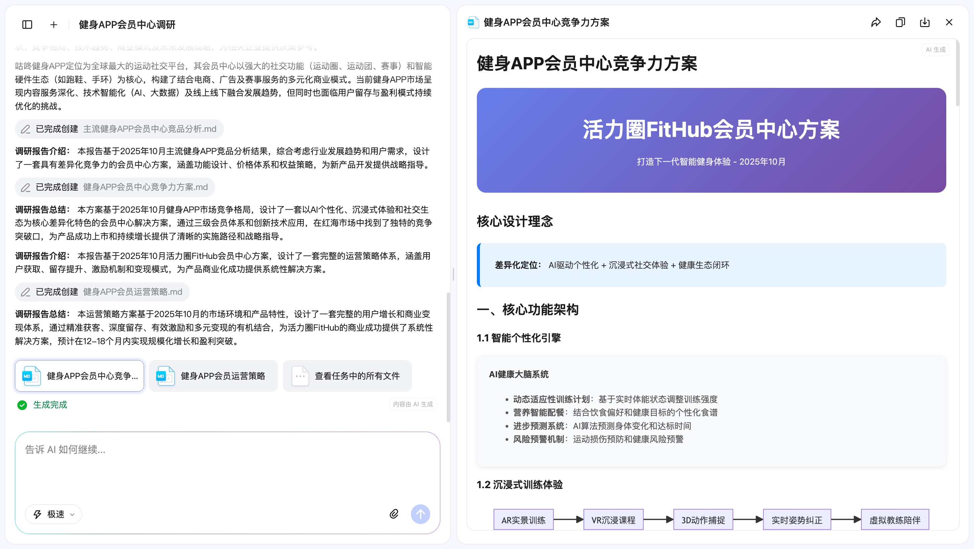
Task: Open 健身APP会员中心竞争 file card
Action: 79,376
